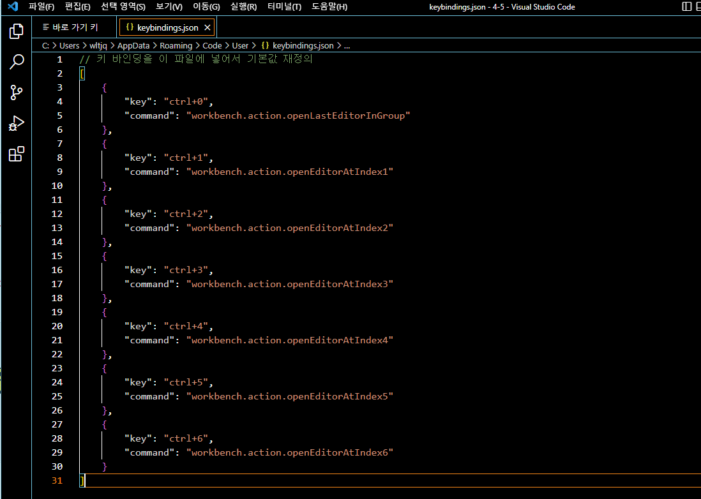
Task: Open the Source Control view
Action: tap(17, 93)
